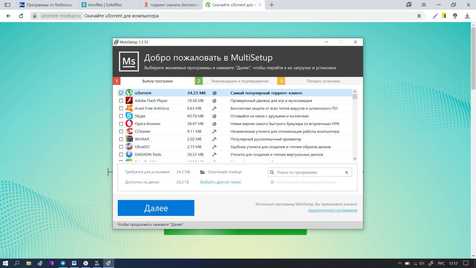476x268 pixels.
Task: Go back using browser back arrow
Action: (x=9, y=16)
